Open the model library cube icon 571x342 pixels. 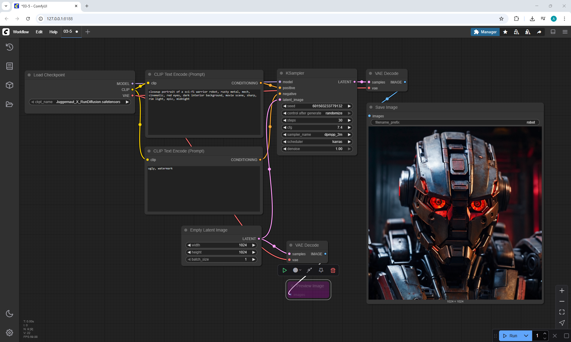[x=10, y=85]
